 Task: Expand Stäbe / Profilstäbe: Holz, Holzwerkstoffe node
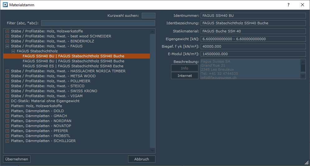pyautogui.click(x=7, y=31)
